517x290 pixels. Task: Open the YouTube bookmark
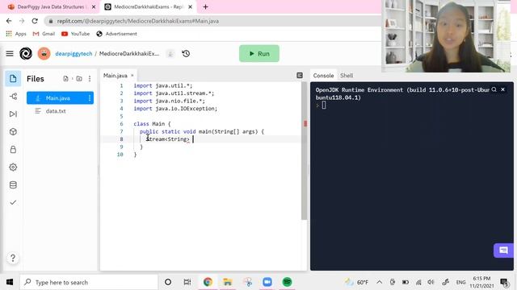point(75,34)
